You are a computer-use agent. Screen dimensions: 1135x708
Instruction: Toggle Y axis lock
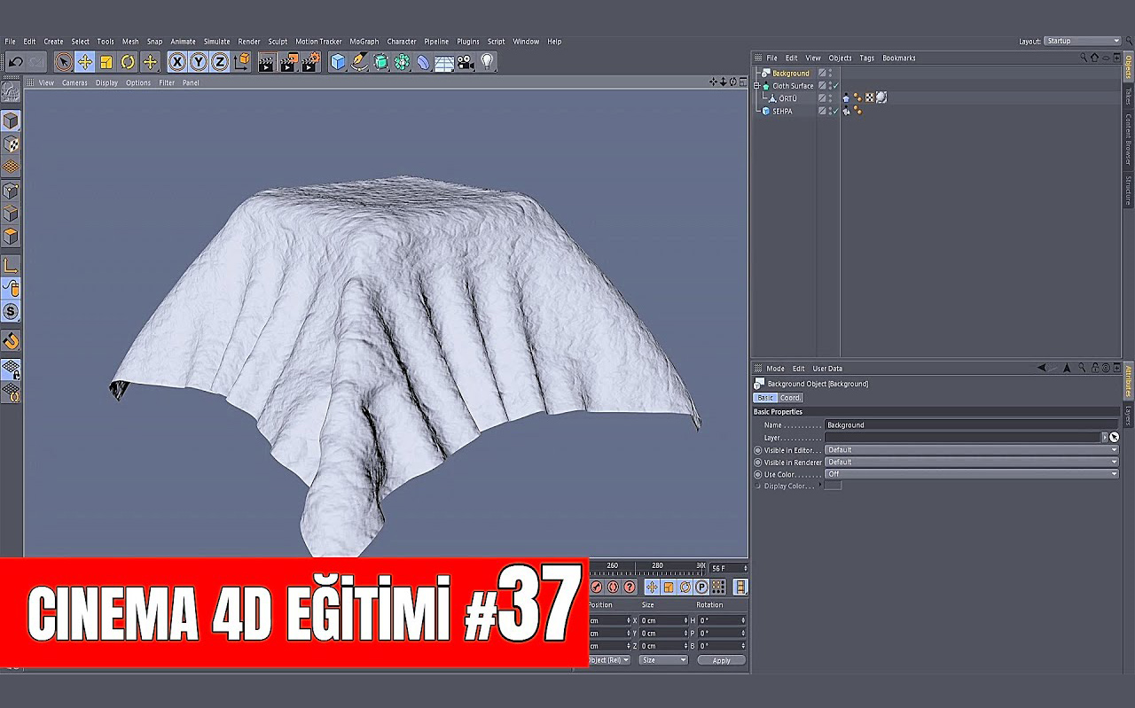coord(199,62)
